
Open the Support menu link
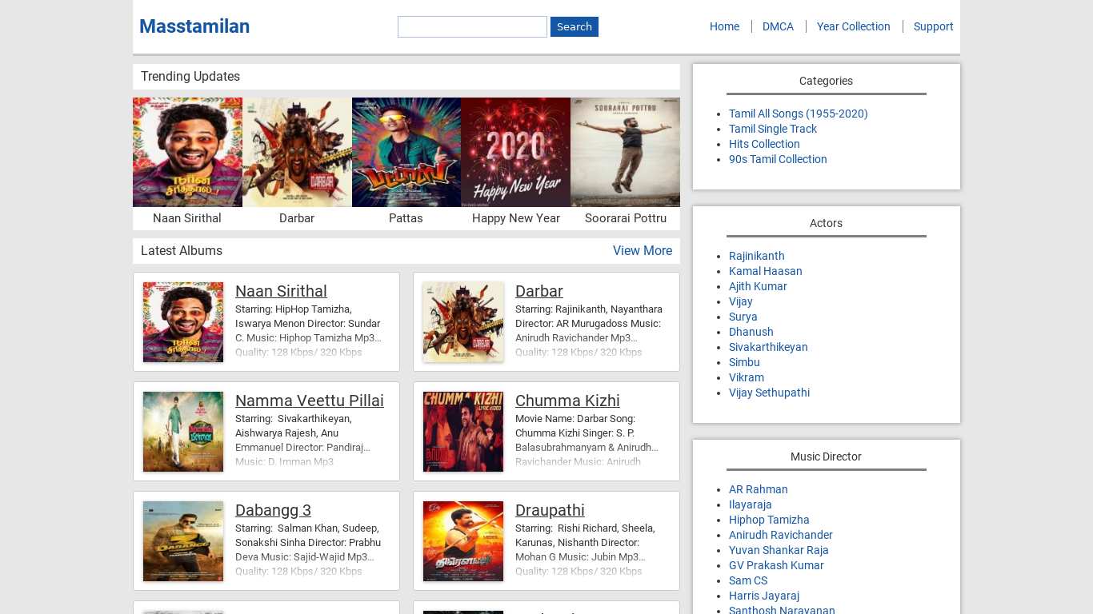933,26
